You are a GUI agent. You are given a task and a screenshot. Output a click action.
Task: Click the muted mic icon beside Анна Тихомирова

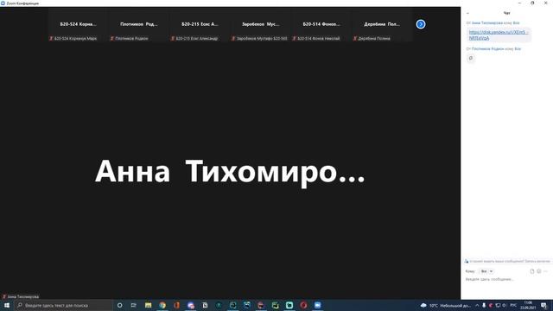(4, 297)
